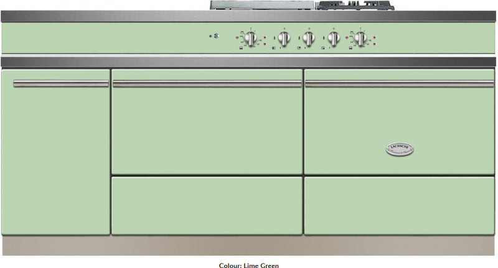This screenshot has height=268, width=498.
Task: Click the second control knob from left
Action: [x=284, y=39]
